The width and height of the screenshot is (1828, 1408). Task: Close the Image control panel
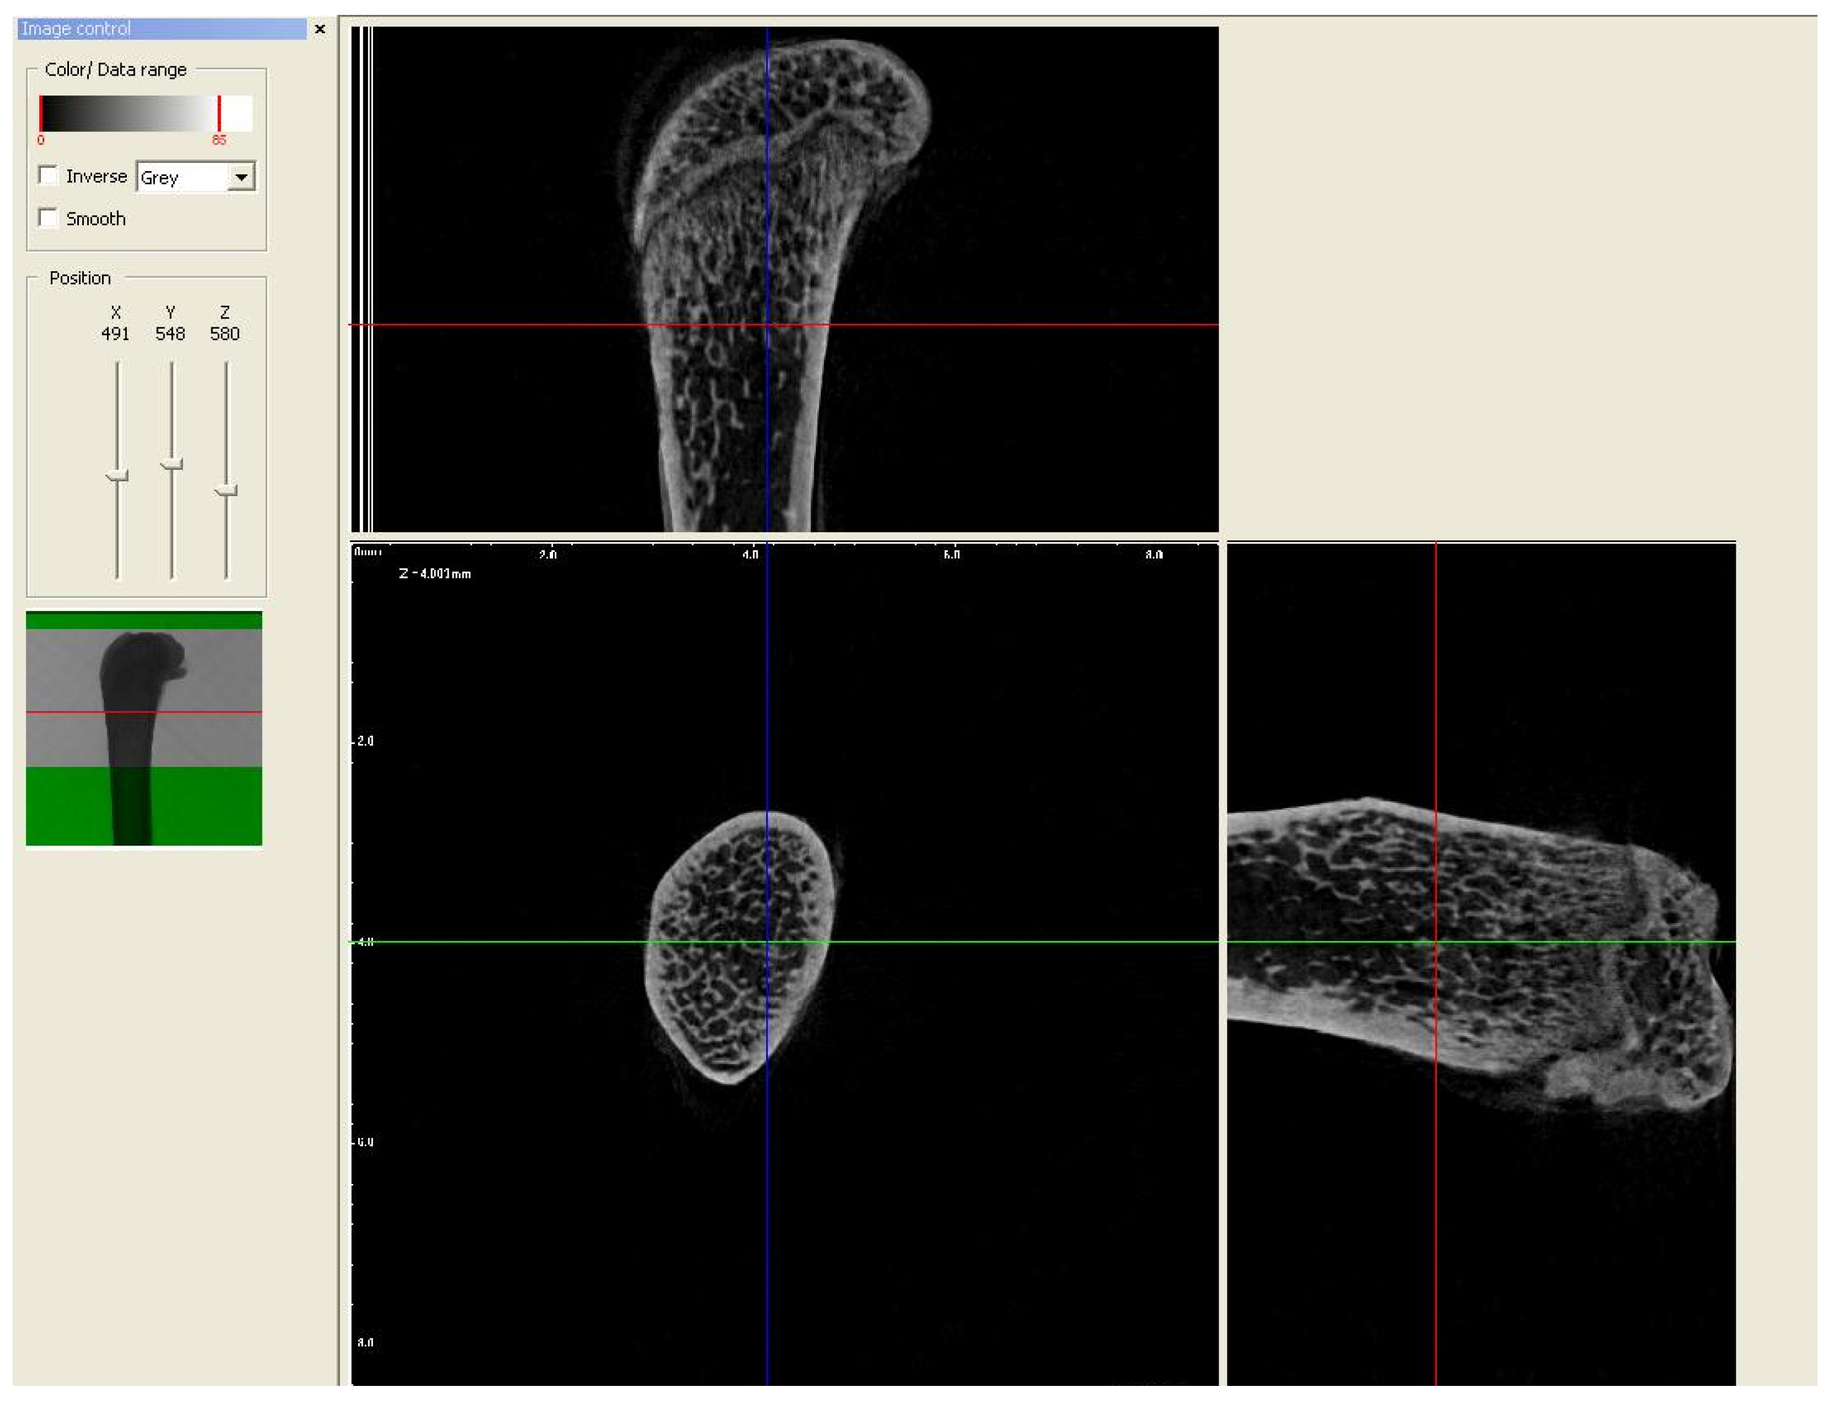click(x=320, y=29)
